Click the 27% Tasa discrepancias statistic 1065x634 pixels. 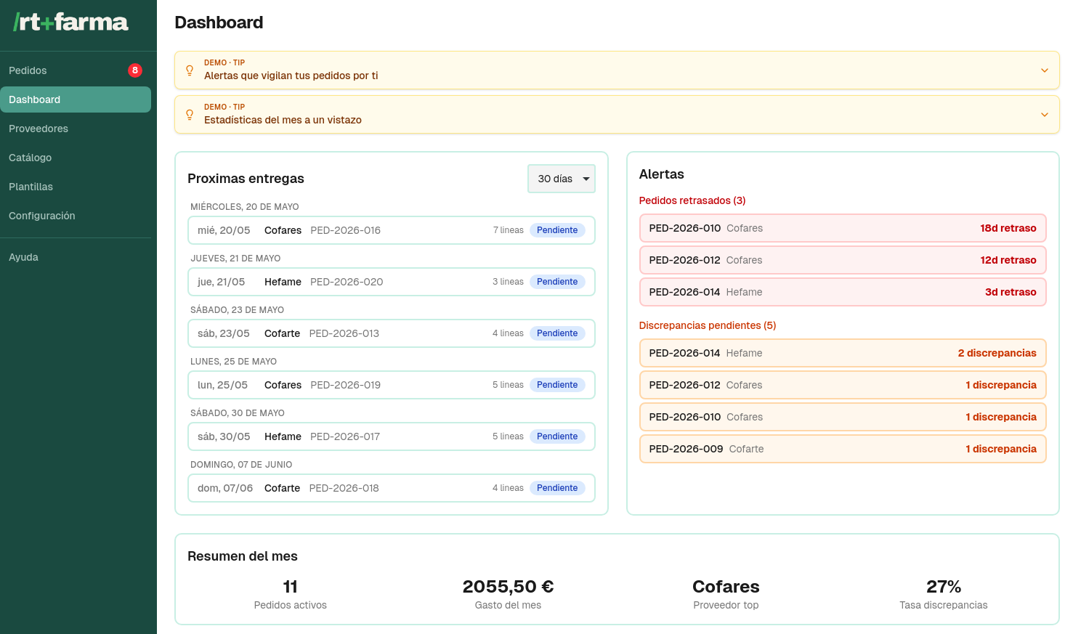[x=944, y=594]
